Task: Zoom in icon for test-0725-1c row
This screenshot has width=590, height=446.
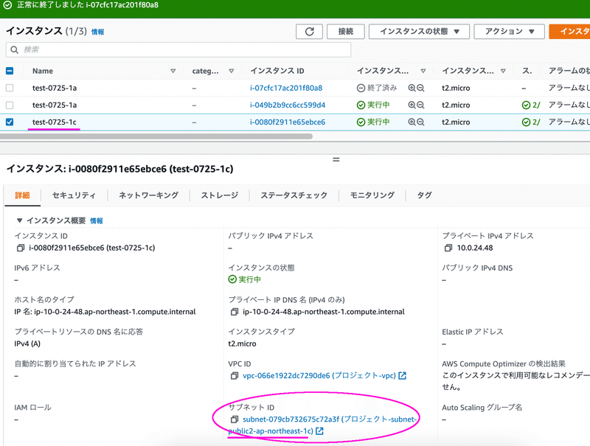Action: [x=412, y=122]
